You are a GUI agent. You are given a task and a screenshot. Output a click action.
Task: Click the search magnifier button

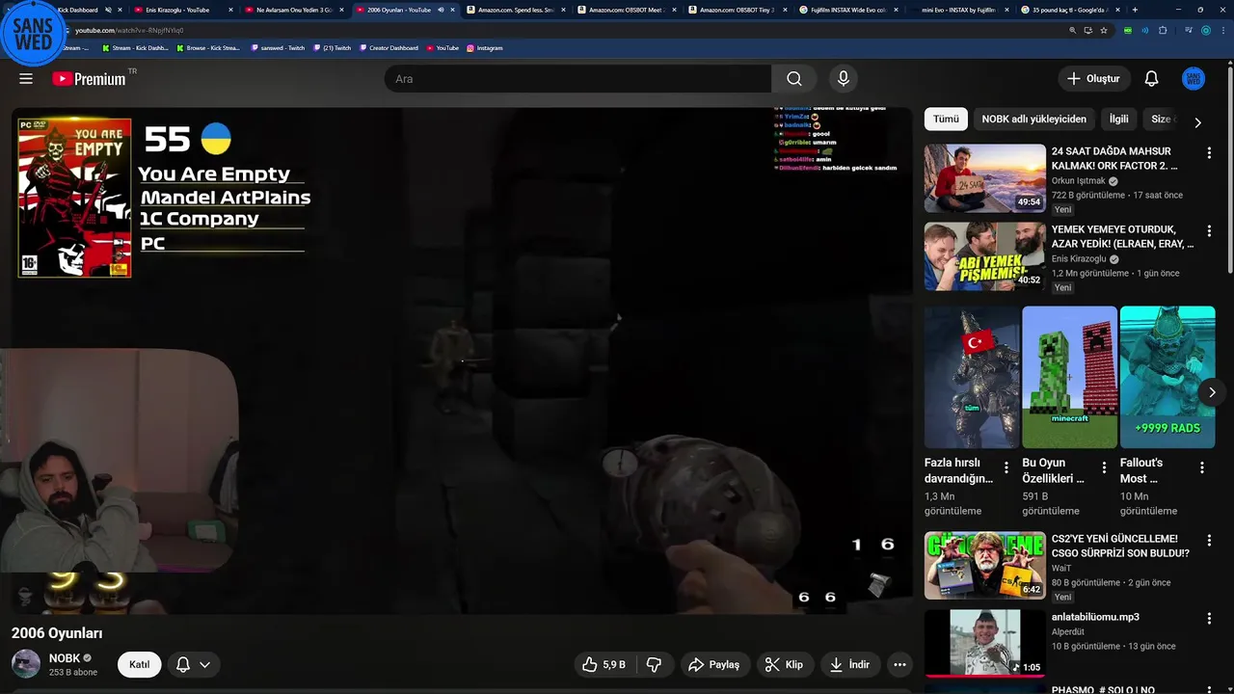click(x=793, y=79)
